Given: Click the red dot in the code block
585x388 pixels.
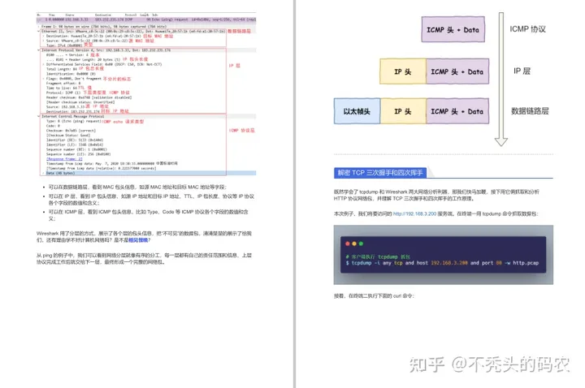Looking at the screenshot, I should (348, 244).
